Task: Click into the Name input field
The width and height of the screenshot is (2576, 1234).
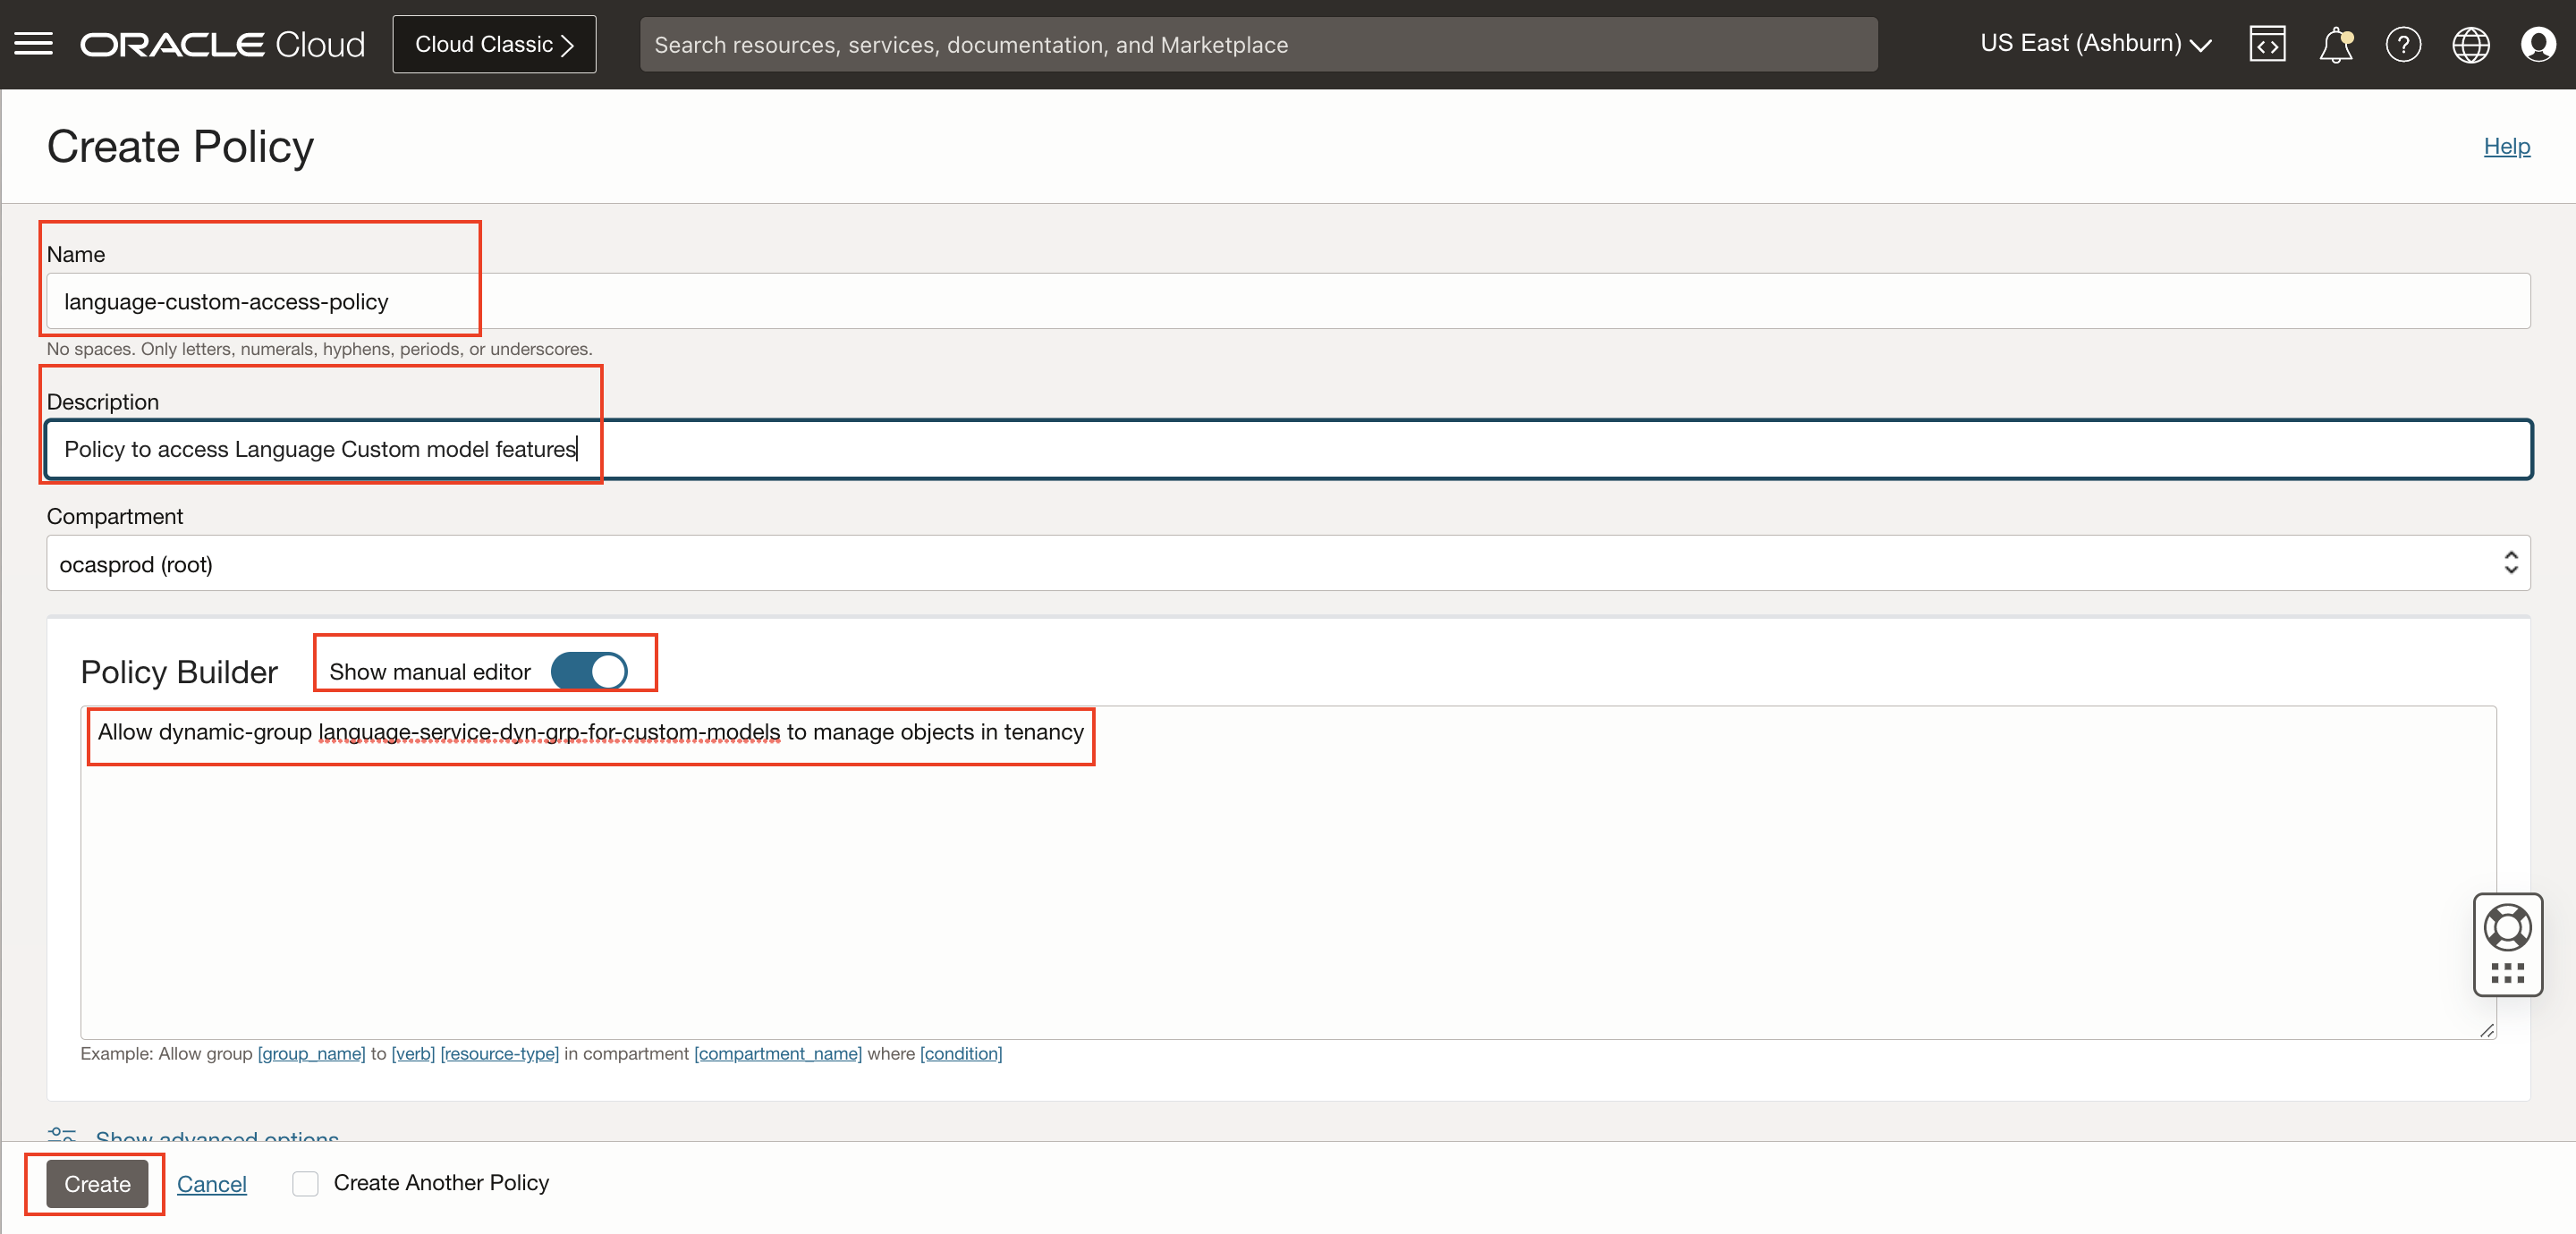Action: (x=1288, y=301)
